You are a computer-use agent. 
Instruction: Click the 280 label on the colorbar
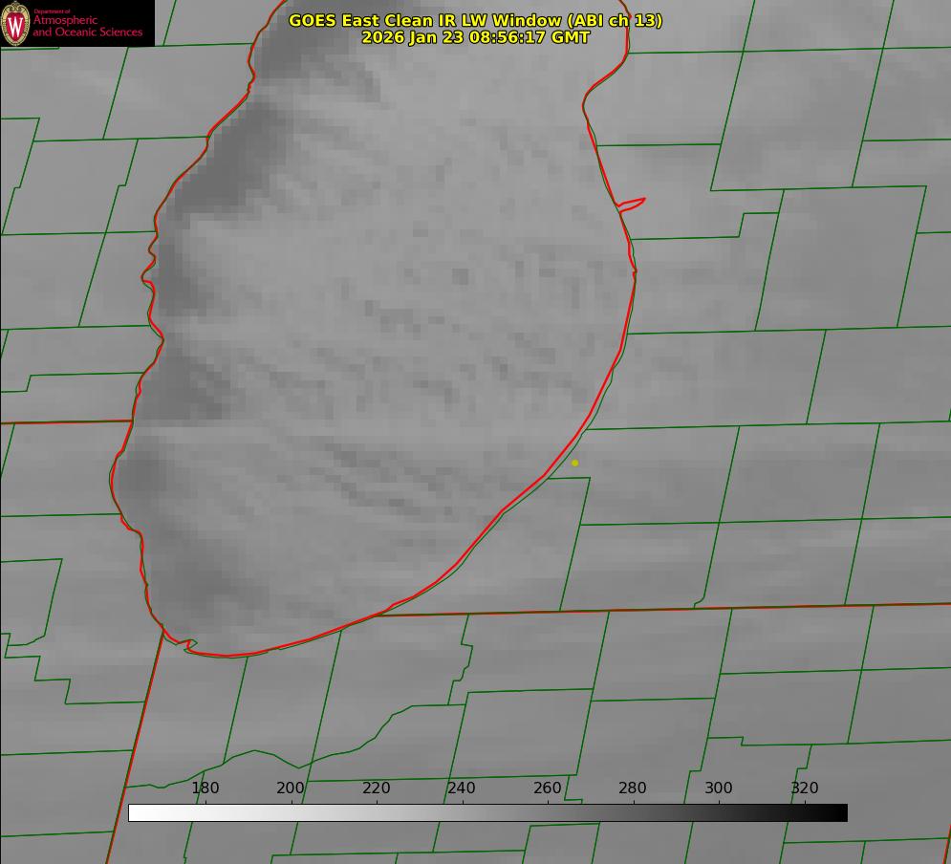633,788
